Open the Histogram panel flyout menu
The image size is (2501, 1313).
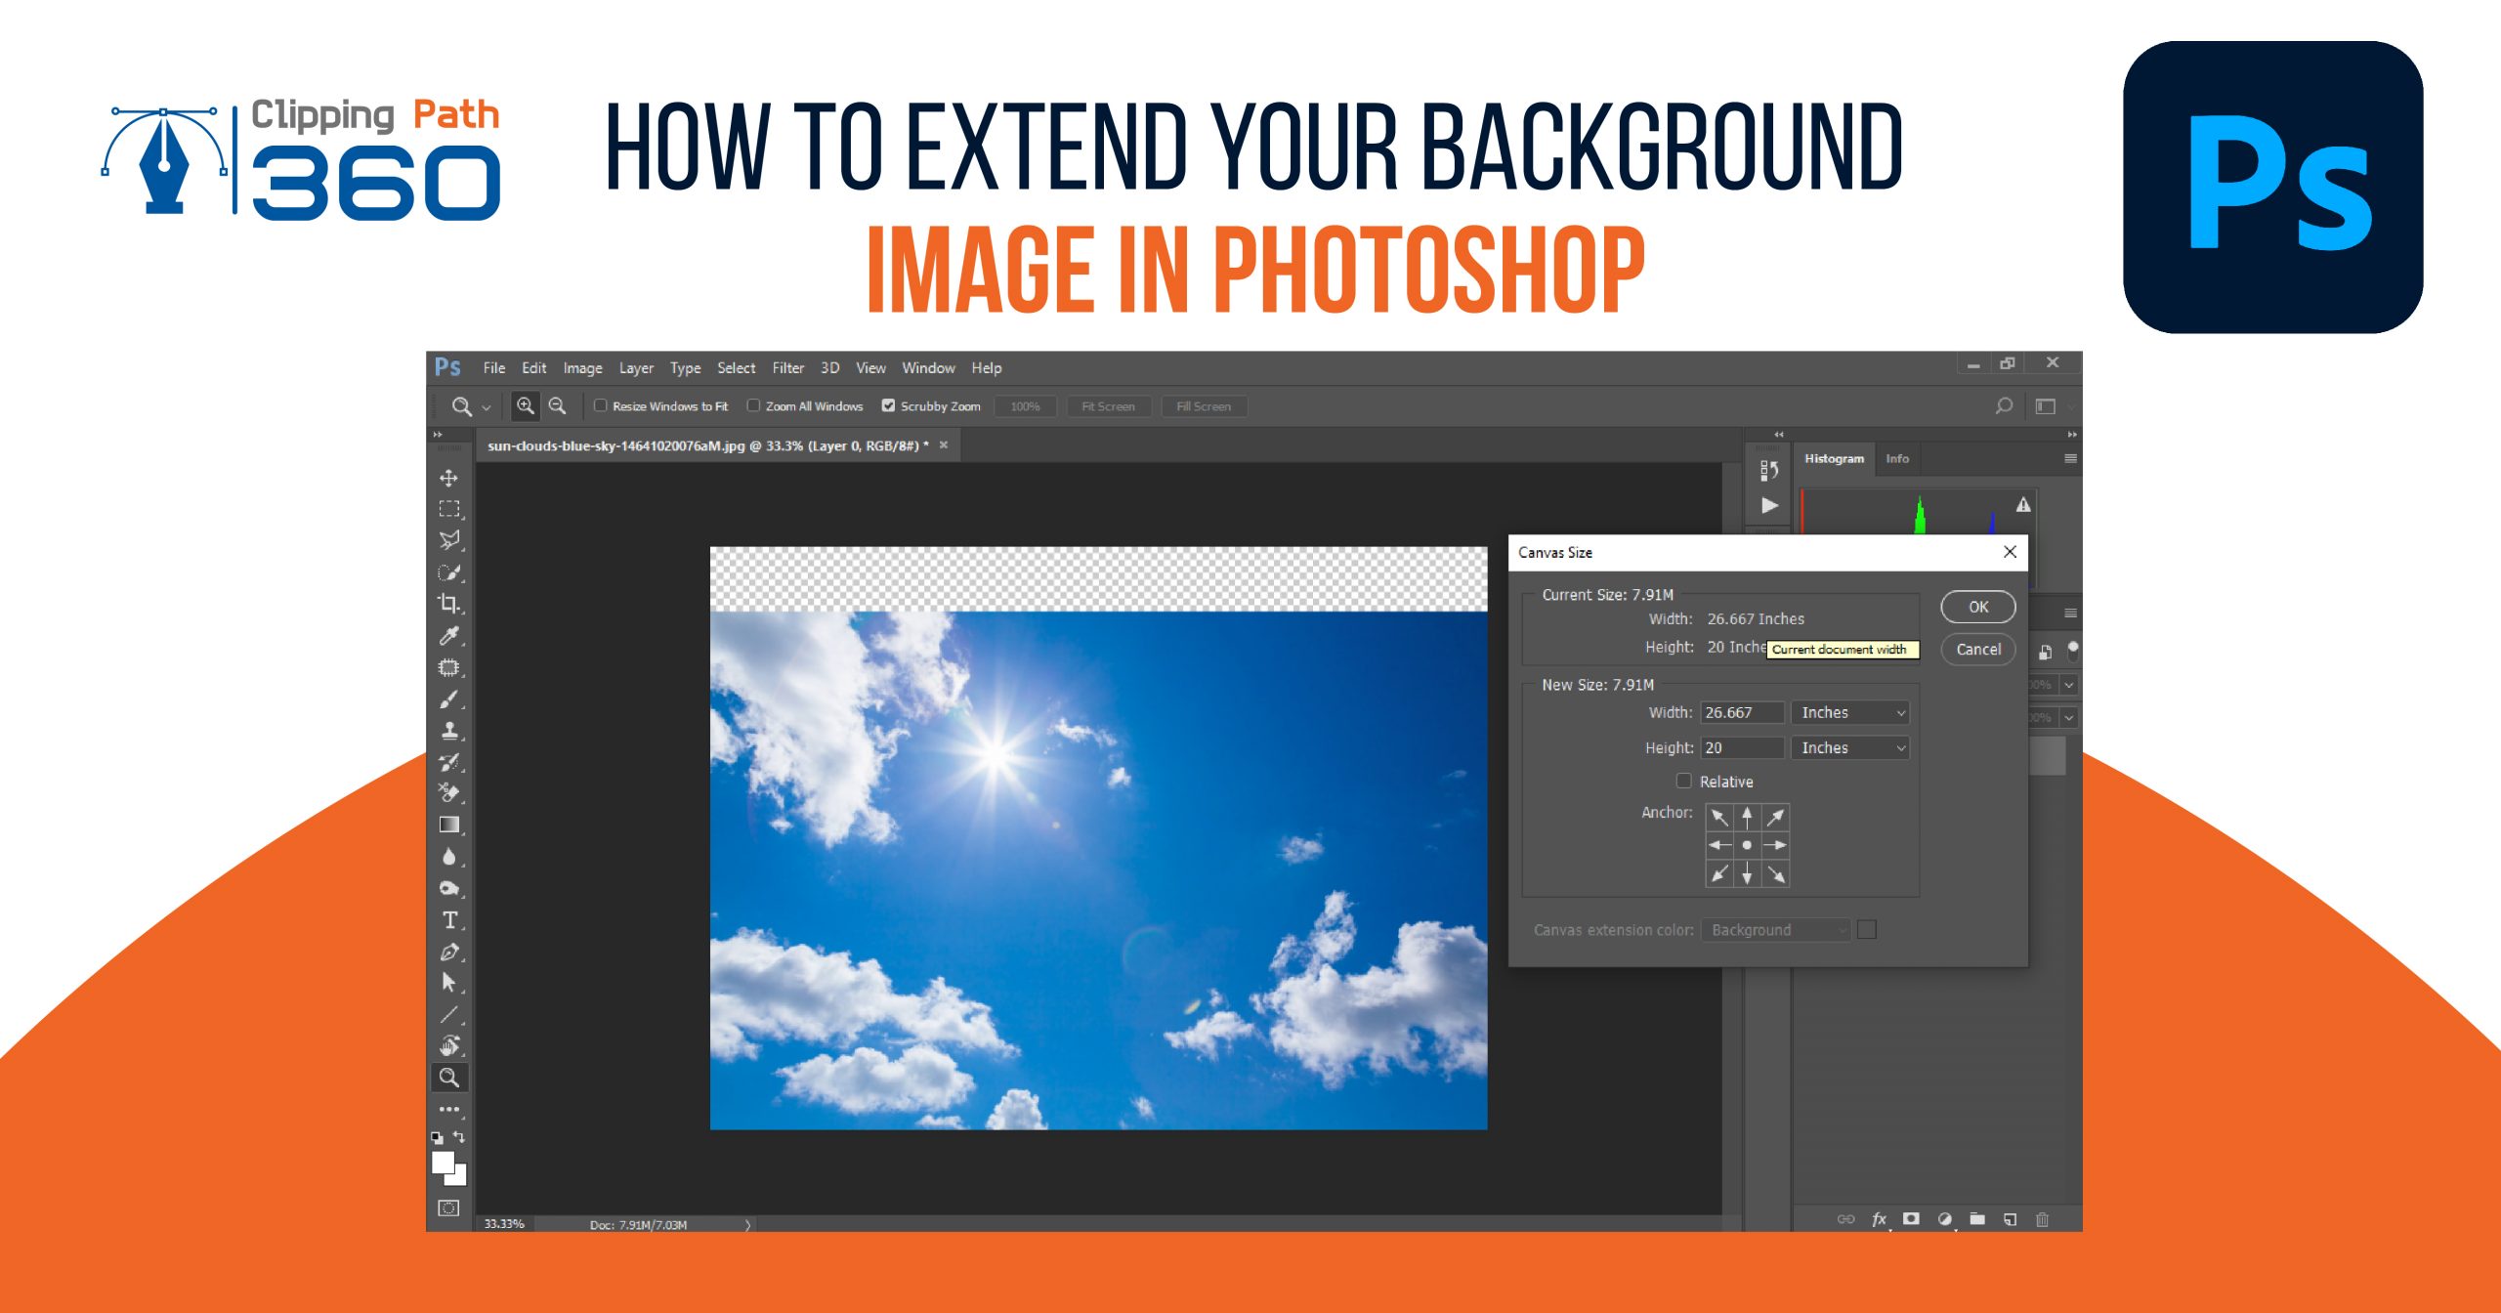(2069, 458)
